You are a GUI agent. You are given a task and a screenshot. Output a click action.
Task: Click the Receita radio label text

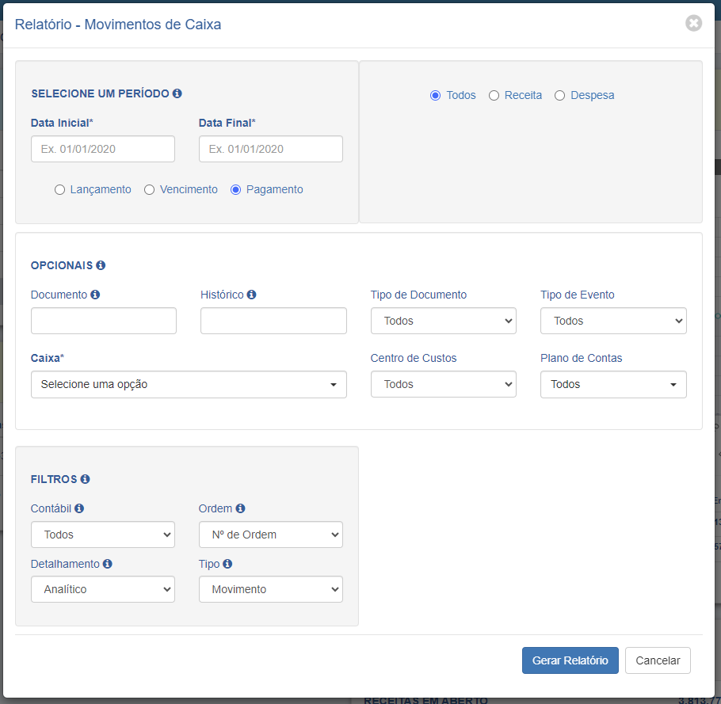(523, 95)
